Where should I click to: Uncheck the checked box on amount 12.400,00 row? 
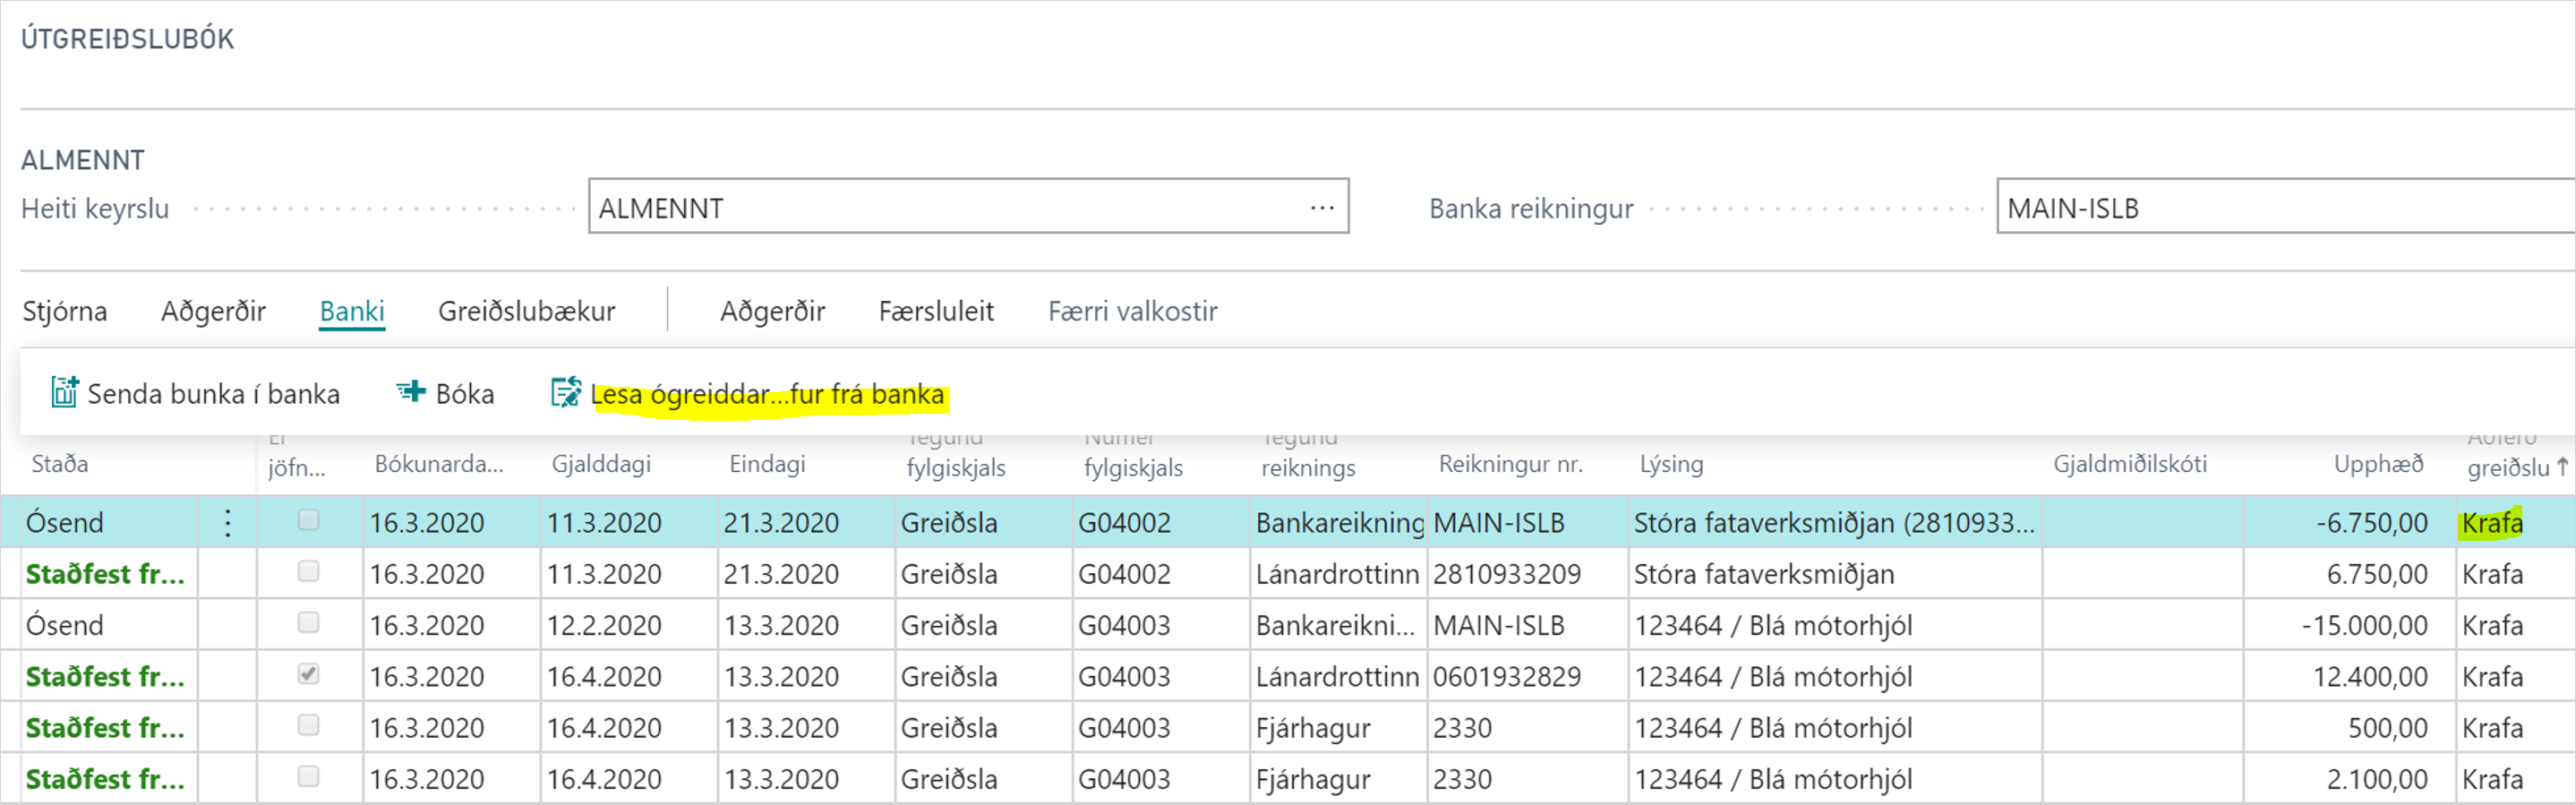click(309, 675)
